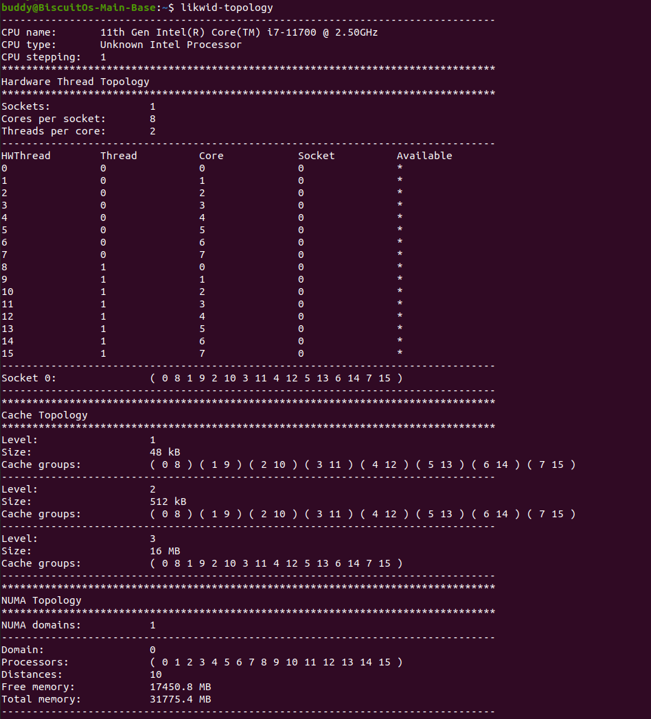This screenshot has width=651, height=719.
Task: Click the Threads per core label
Action: click(x=54, y=131)
